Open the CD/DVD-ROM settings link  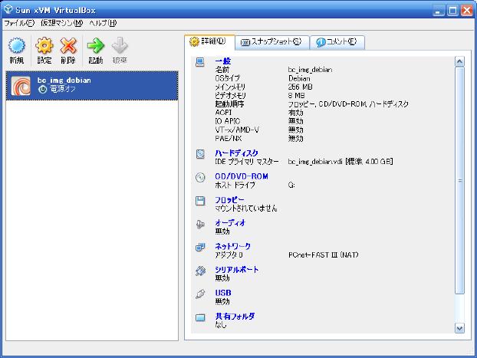coord(242,176)
